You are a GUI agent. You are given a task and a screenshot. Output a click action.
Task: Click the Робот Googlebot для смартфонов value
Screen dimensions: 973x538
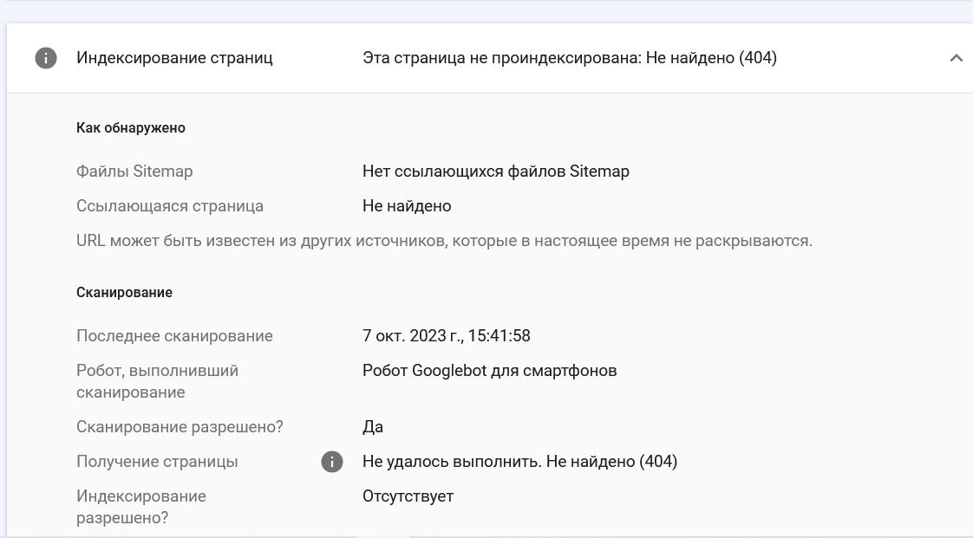[489, 371]
